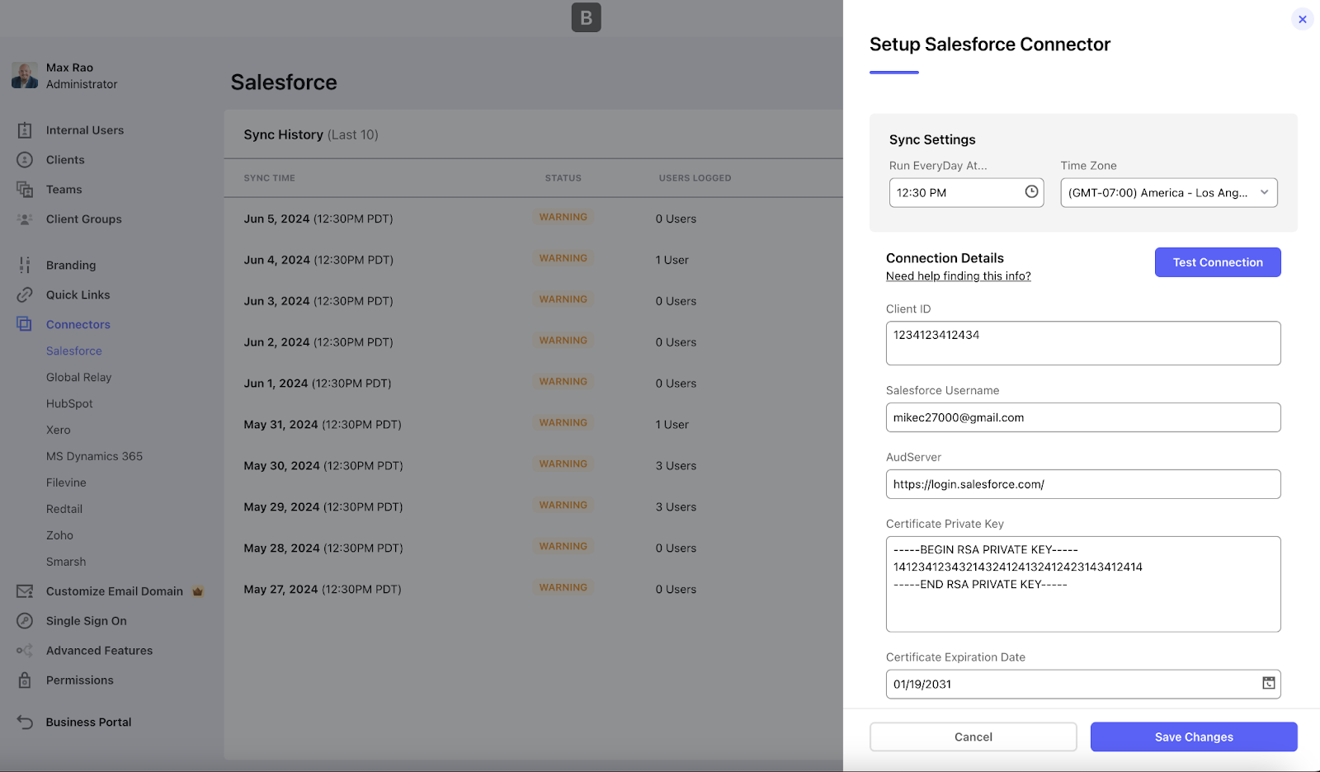The height and width of the screenshot is (772, 1320).
Task: Click the Salesforce Username field
Action: pos(1083,417)
